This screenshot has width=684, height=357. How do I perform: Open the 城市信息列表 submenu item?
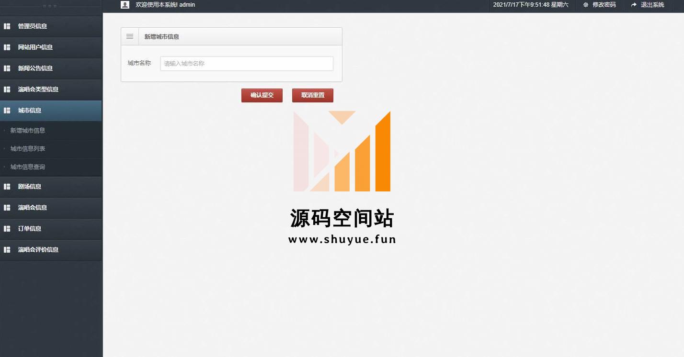click(x=51, y=149)
